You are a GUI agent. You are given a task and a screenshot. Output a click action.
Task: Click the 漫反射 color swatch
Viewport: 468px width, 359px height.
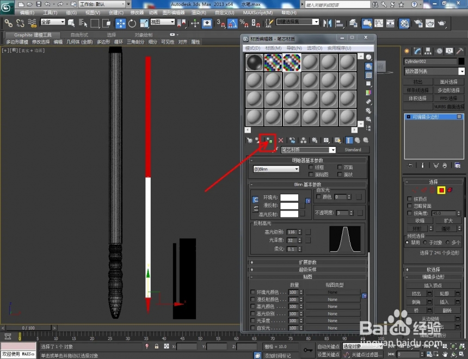(x=289, y=206)
